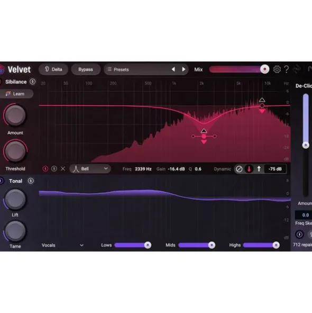Solo the Tonal module
312x313 pixels.
coord(31,181)
